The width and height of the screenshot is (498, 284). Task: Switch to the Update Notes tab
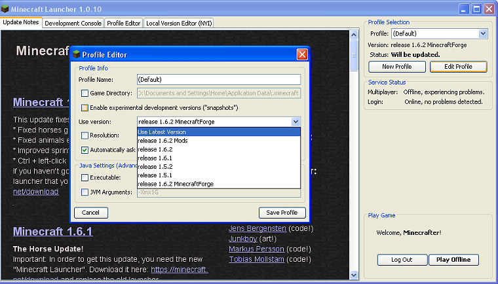21,22
